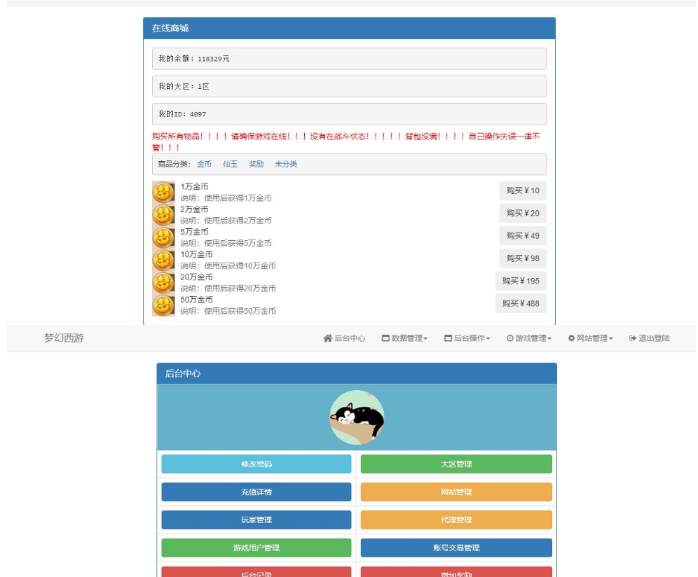The image size is (698, 577).
Task: Click the 梦幻西游 site title
Action: tap(64, 338)
